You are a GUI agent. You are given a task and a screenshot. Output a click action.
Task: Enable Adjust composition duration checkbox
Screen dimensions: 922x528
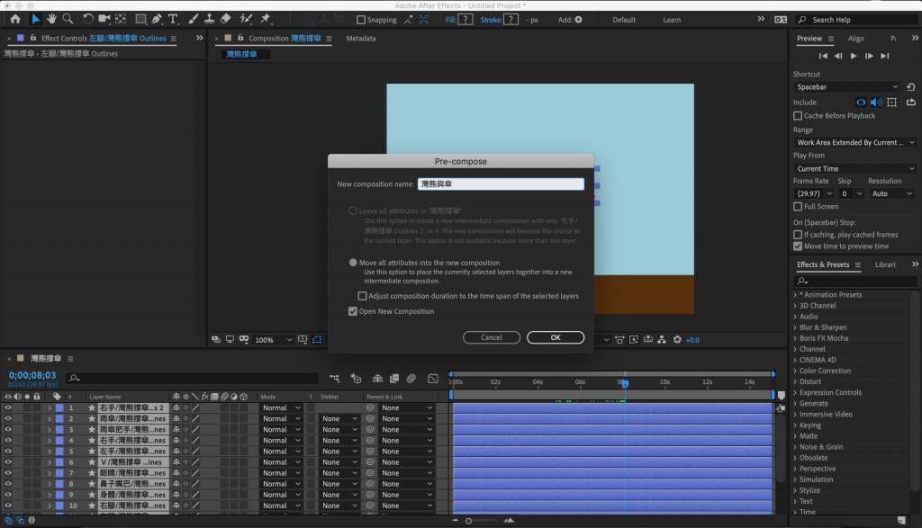[363, 296]
